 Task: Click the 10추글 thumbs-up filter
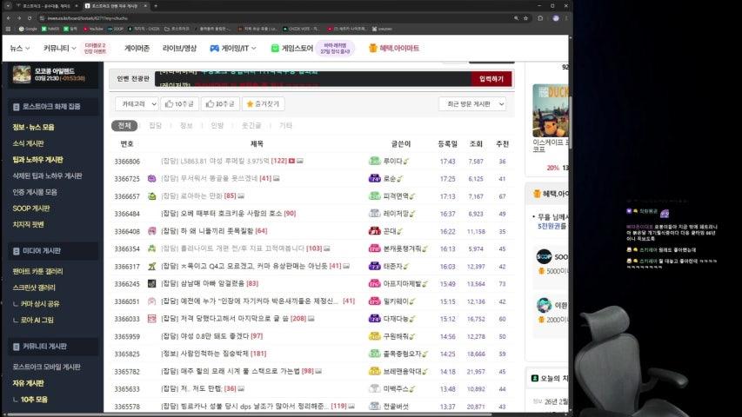point(179,104)
